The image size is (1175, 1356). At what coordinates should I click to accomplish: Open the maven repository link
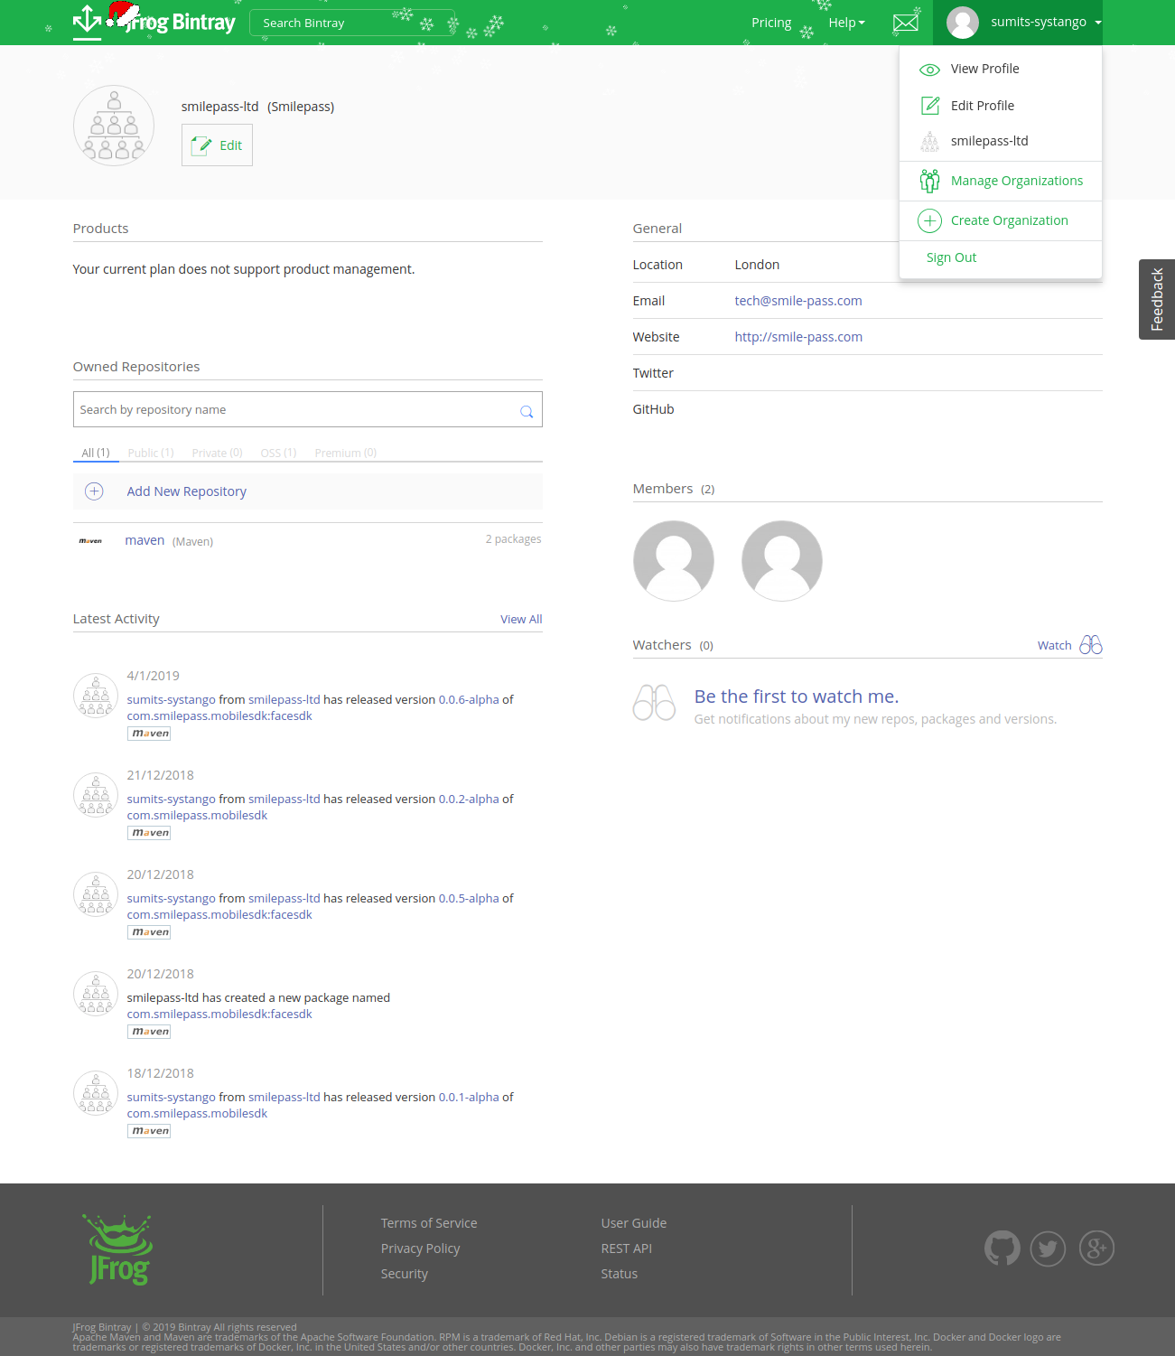pyautogui.click(x=145, y=540)
